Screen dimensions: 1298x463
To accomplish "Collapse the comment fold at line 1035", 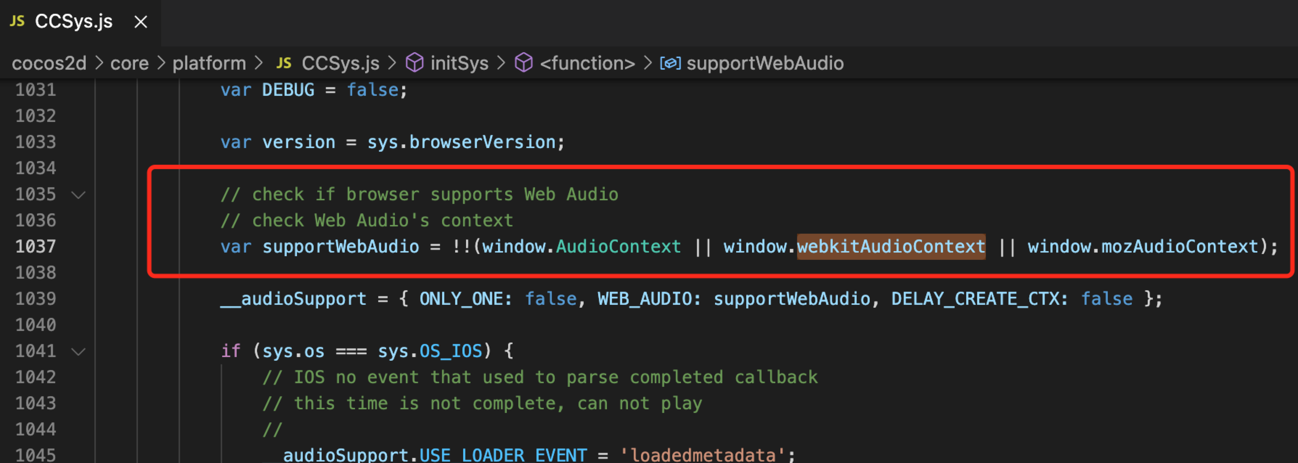I will click(79, 194).
